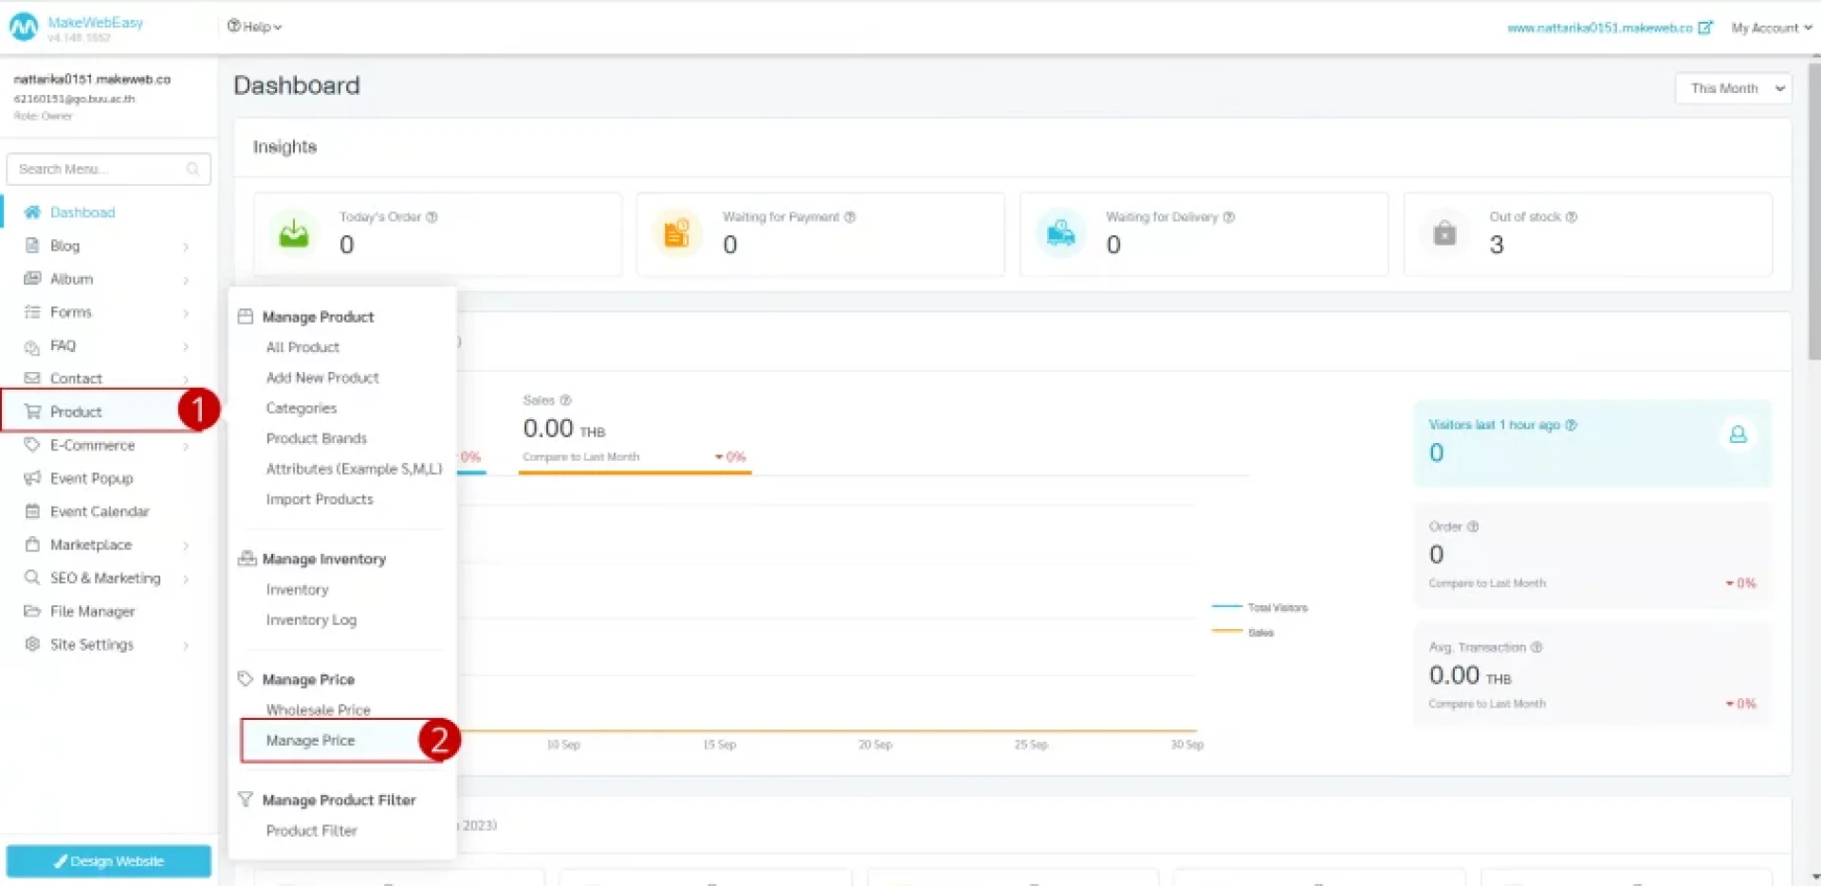Open the My Account dropdown
Viewport: 1821px width, 886px height.
coord(1771,28)
